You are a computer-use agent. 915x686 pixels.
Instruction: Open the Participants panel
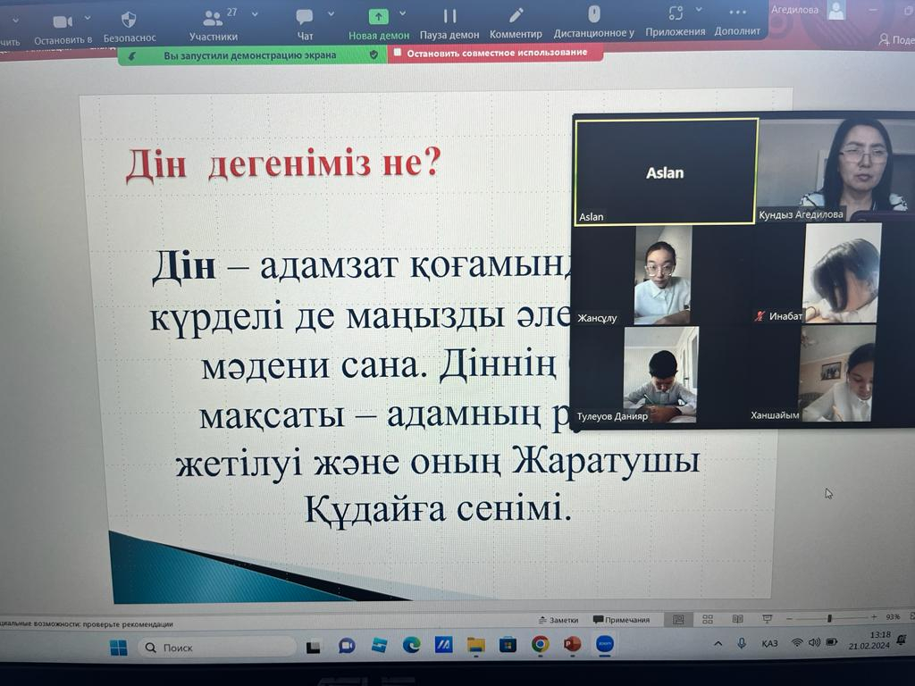tap(213, 18)
